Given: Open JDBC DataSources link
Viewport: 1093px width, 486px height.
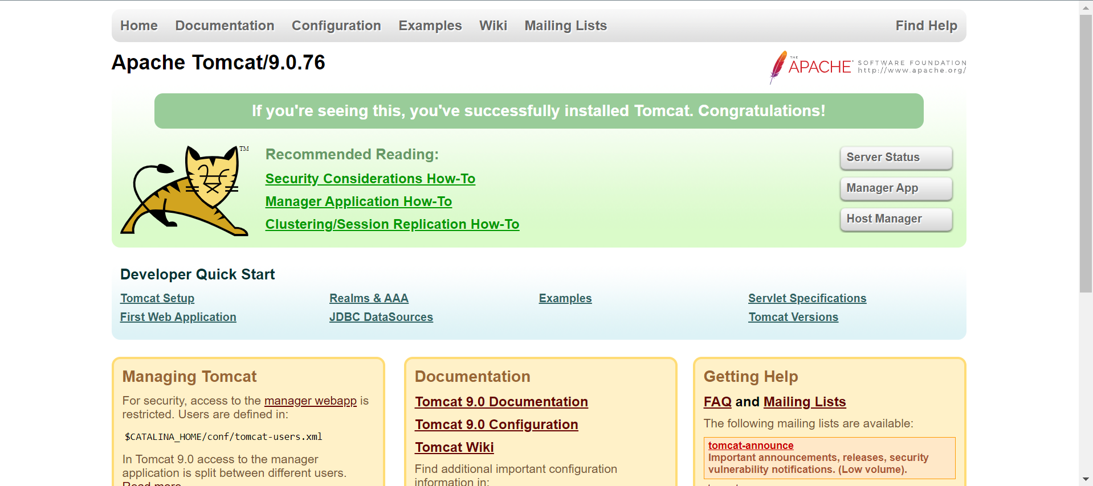Looking at the screenshot, I should [x=381, y=317].
